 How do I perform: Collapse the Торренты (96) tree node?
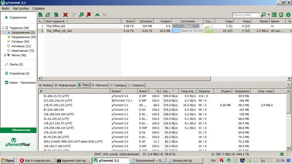point(3,28)
